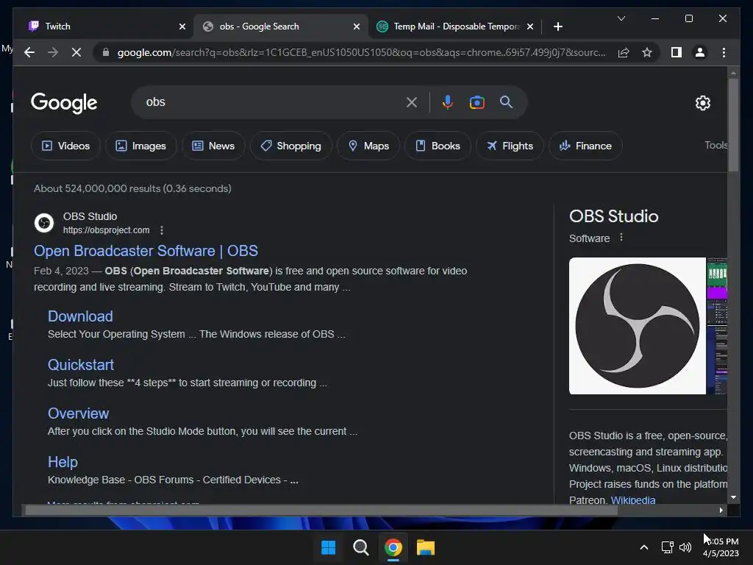Image resolution: width=753 pixels, height=565 pixels.
Task: Close the Temp Mail tab
Action: tap(529, 26)
